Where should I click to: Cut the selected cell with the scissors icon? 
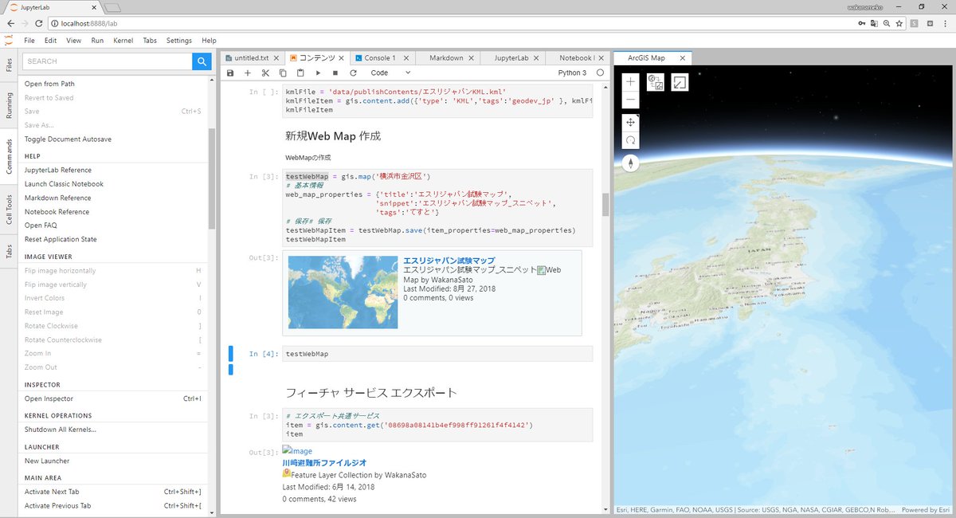(x=265, y=73)
